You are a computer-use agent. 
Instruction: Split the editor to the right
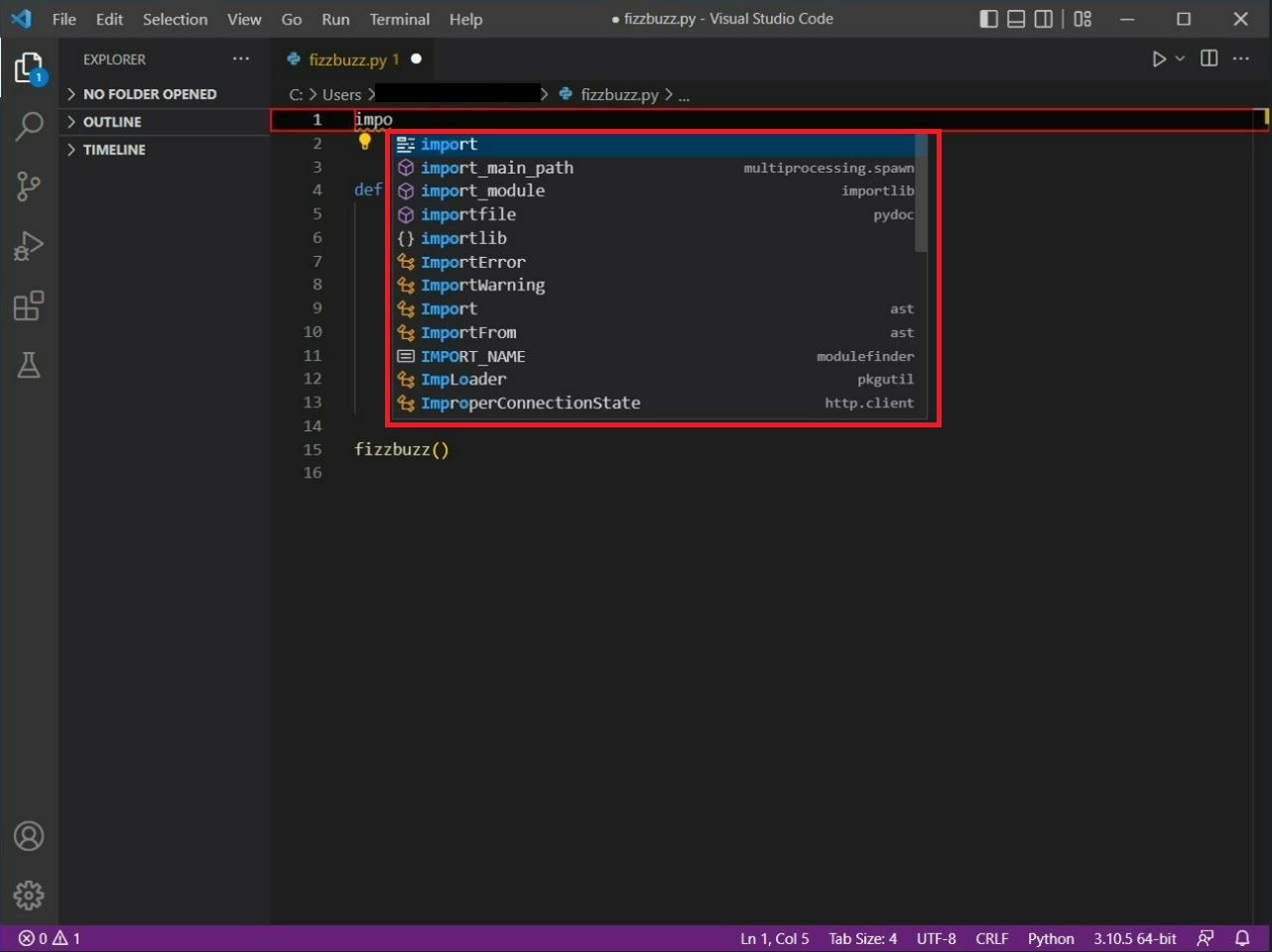click(1208, 59)
